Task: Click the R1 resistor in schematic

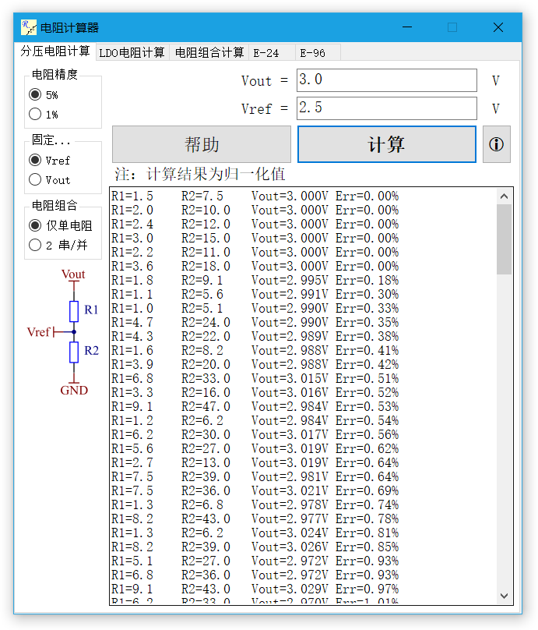Action: 74,311
